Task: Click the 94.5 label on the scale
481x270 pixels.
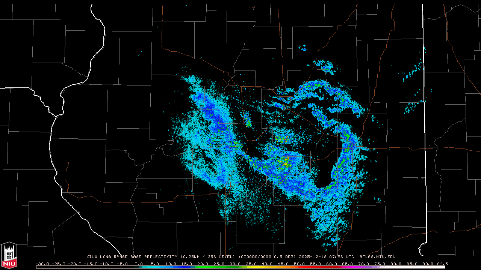Action: 442,264
